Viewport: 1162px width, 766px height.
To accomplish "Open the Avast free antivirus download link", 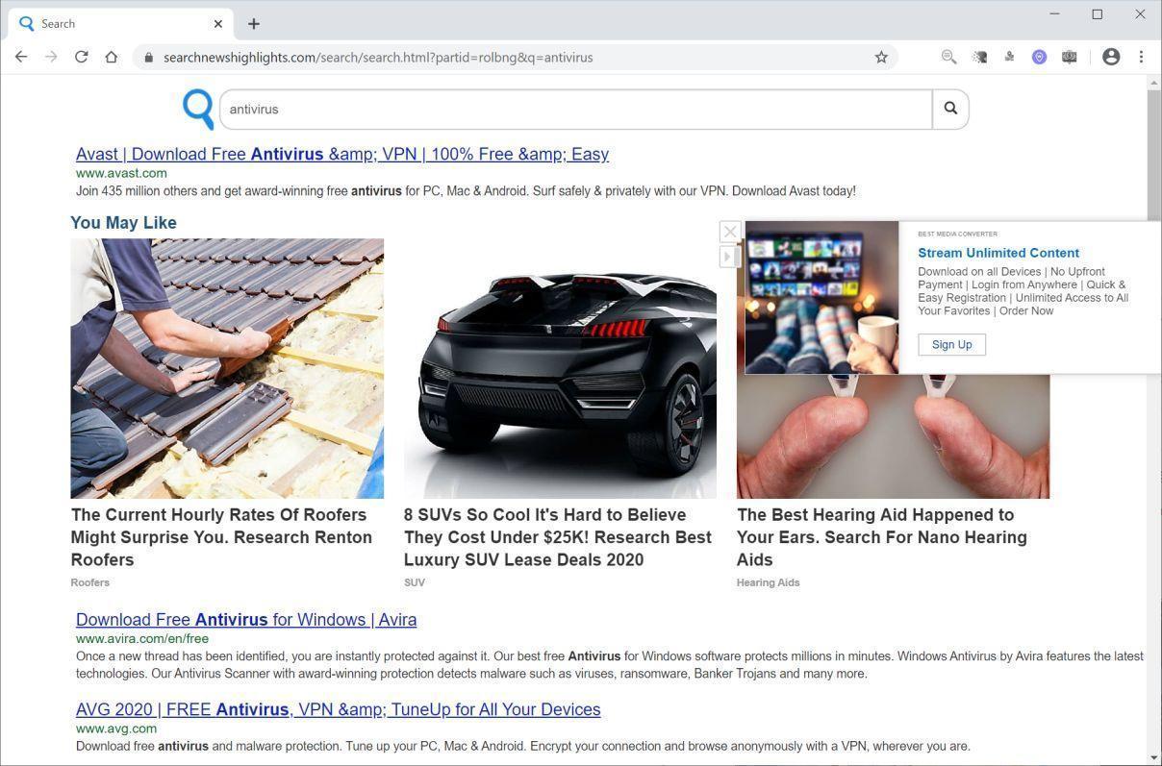I will click(x=341, y=154).
